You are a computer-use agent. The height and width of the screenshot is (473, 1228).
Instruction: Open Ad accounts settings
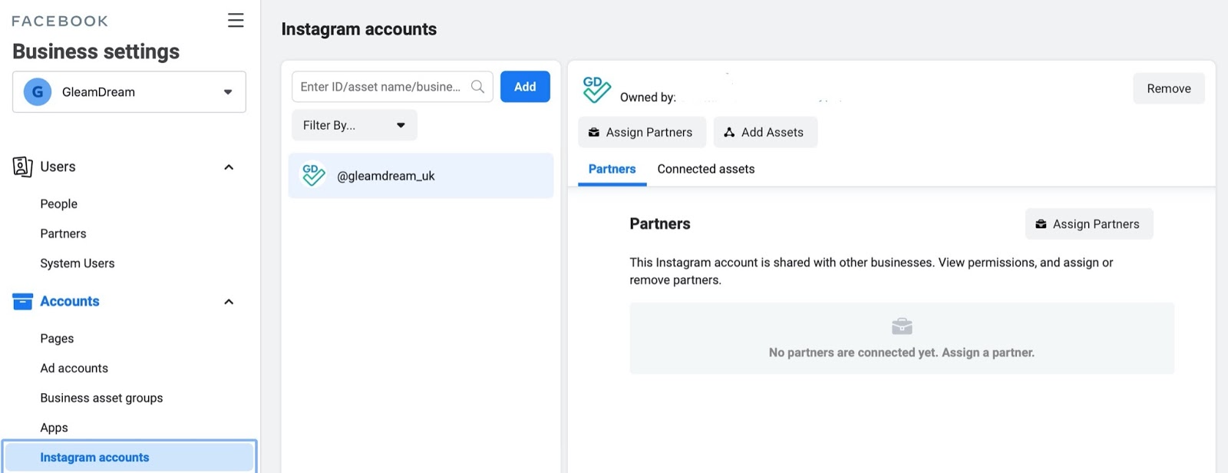74,369
